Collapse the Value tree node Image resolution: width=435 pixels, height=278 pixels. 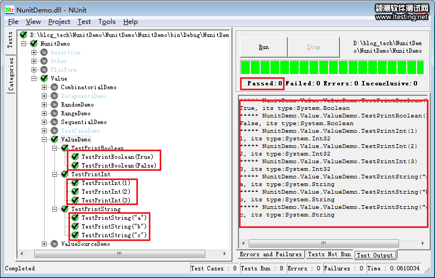[34, 78]
